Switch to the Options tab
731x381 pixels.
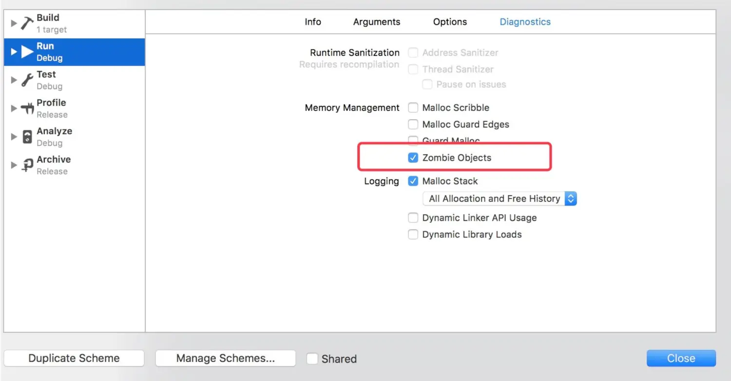(x=450, y=22)
